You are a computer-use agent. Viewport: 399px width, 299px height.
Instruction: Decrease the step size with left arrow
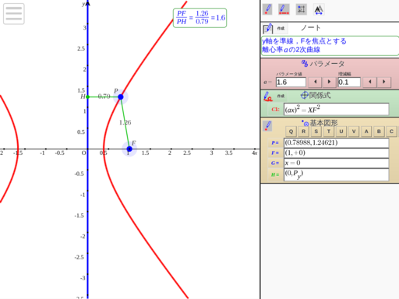point(370,82)
